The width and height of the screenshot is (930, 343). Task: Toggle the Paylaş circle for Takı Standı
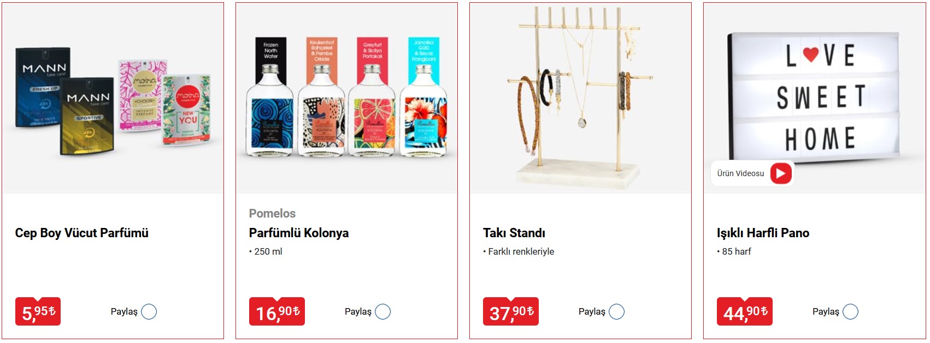tap(616, 312)
